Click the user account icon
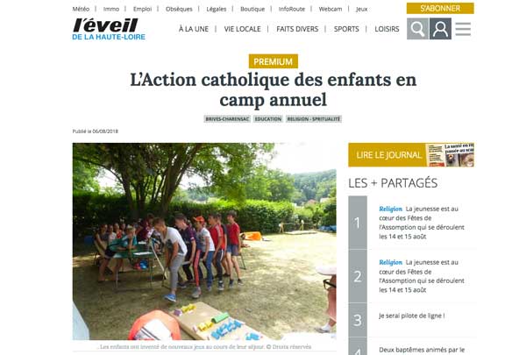This screenshot has width=526, height=355. point(440,29)
